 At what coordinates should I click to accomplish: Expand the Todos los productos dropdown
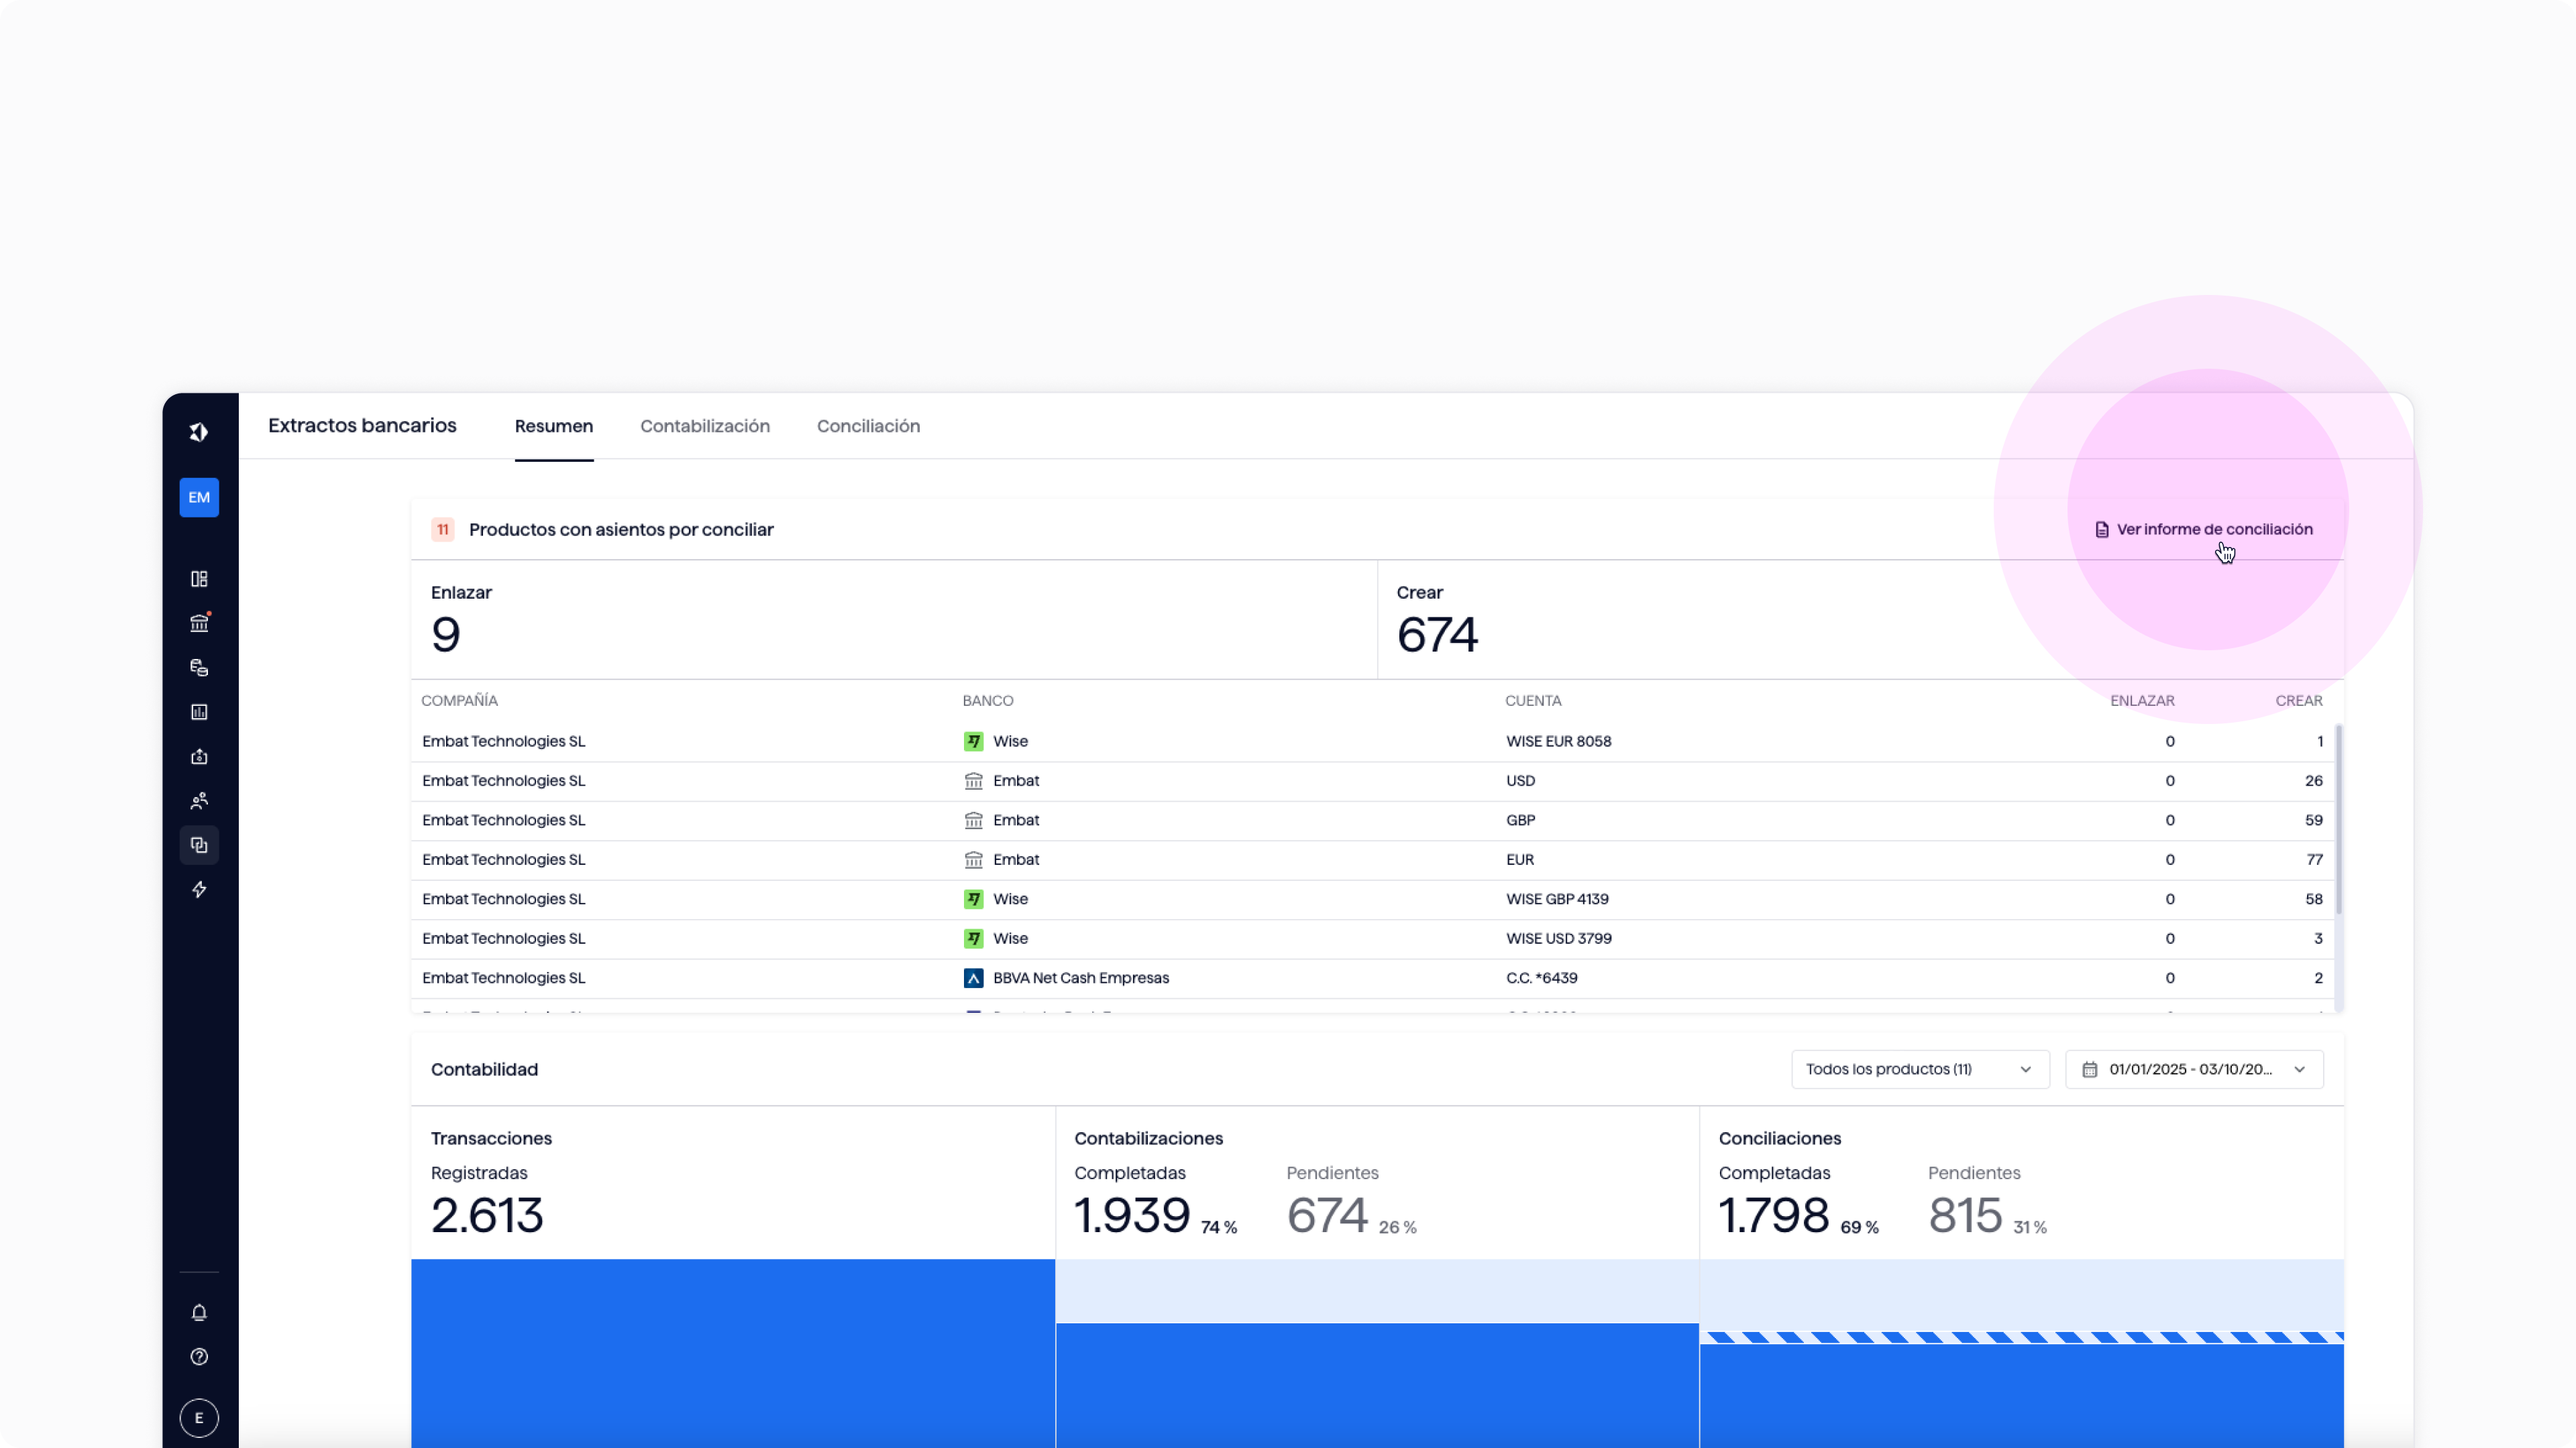(1919, 1069)
